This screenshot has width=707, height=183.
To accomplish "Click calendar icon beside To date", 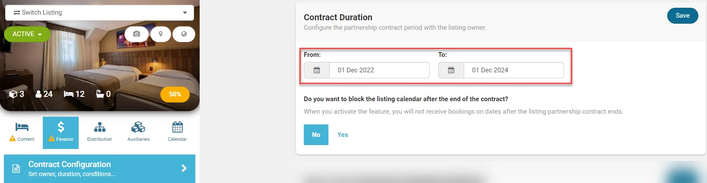I will click(451, 70).
